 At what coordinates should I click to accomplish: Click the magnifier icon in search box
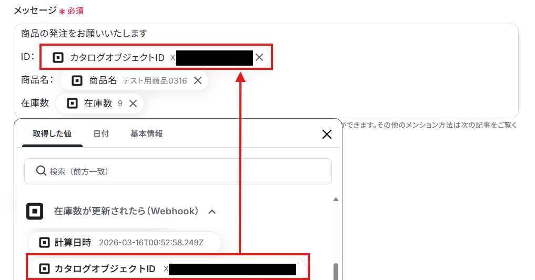41,171
